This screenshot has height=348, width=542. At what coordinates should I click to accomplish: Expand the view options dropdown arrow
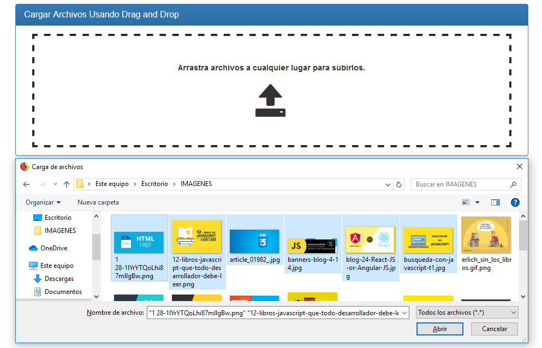click(477, 202)
